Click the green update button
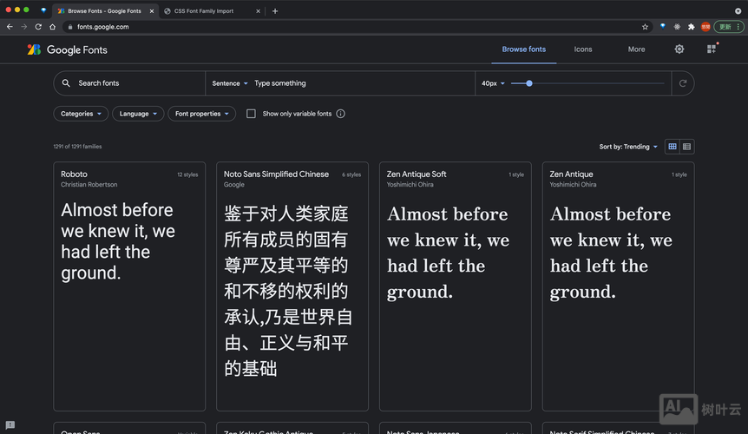Viewport: 748px width, 434px height. 729,27
